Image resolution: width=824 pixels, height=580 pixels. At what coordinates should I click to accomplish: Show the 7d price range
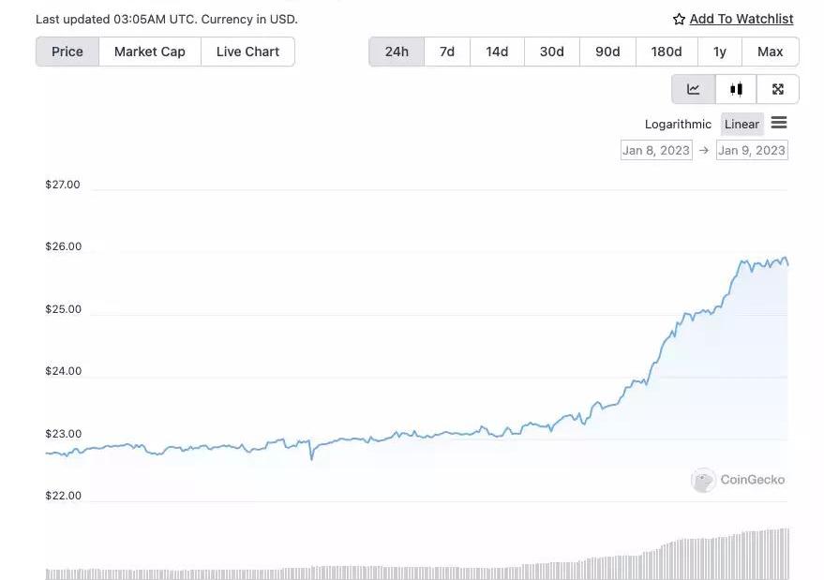447,52
